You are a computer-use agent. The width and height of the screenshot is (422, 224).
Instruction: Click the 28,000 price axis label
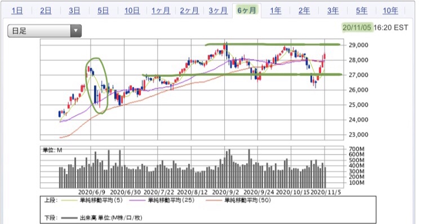[x=358, y=60]
